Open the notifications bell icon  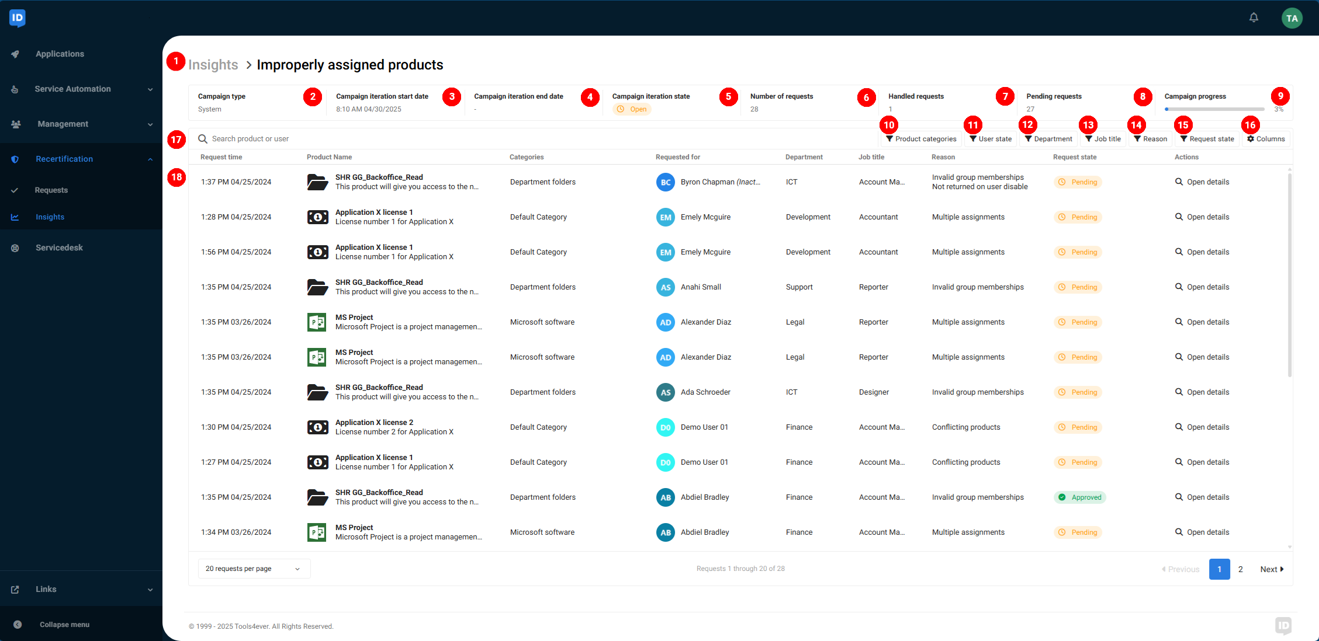tap(1254, 18)
